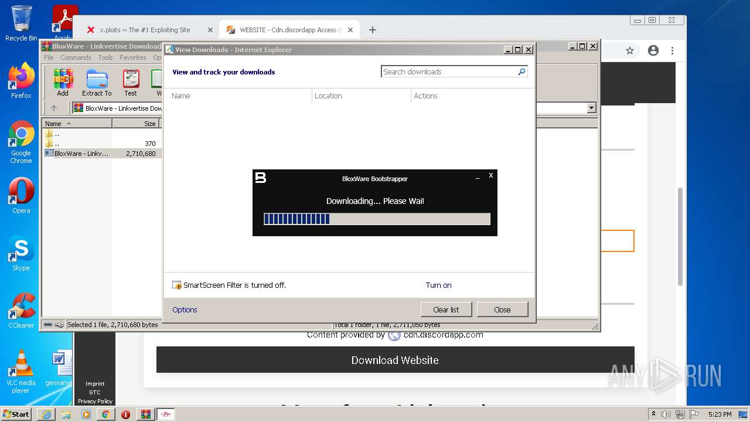The image size is (750, 422).
Task: Open Recycle Bin on the desktop
Action: pos(21,23)
